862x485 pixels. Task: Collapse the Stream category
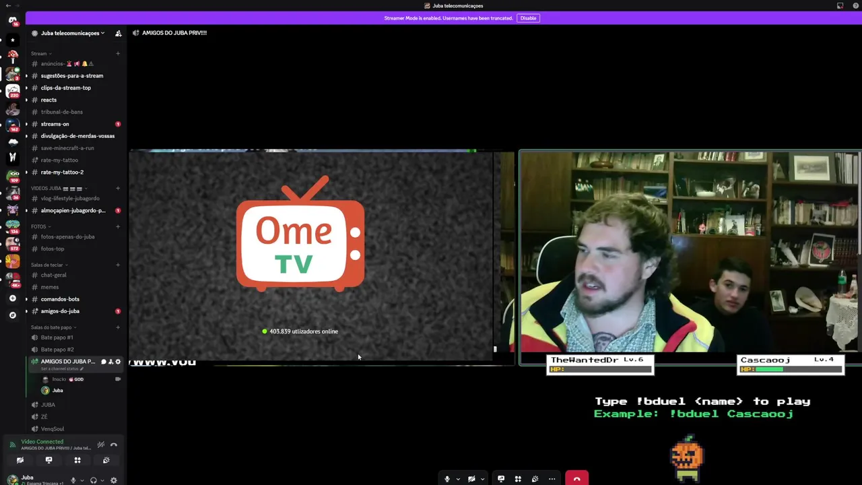point(41,53)
